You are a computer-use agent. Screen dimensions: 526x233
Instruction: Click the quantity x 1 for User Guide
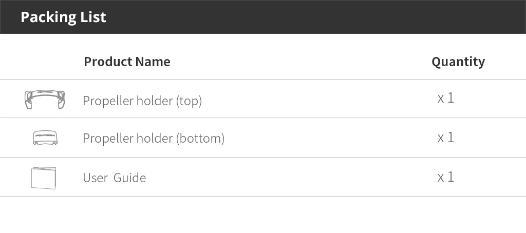[445, 177]
